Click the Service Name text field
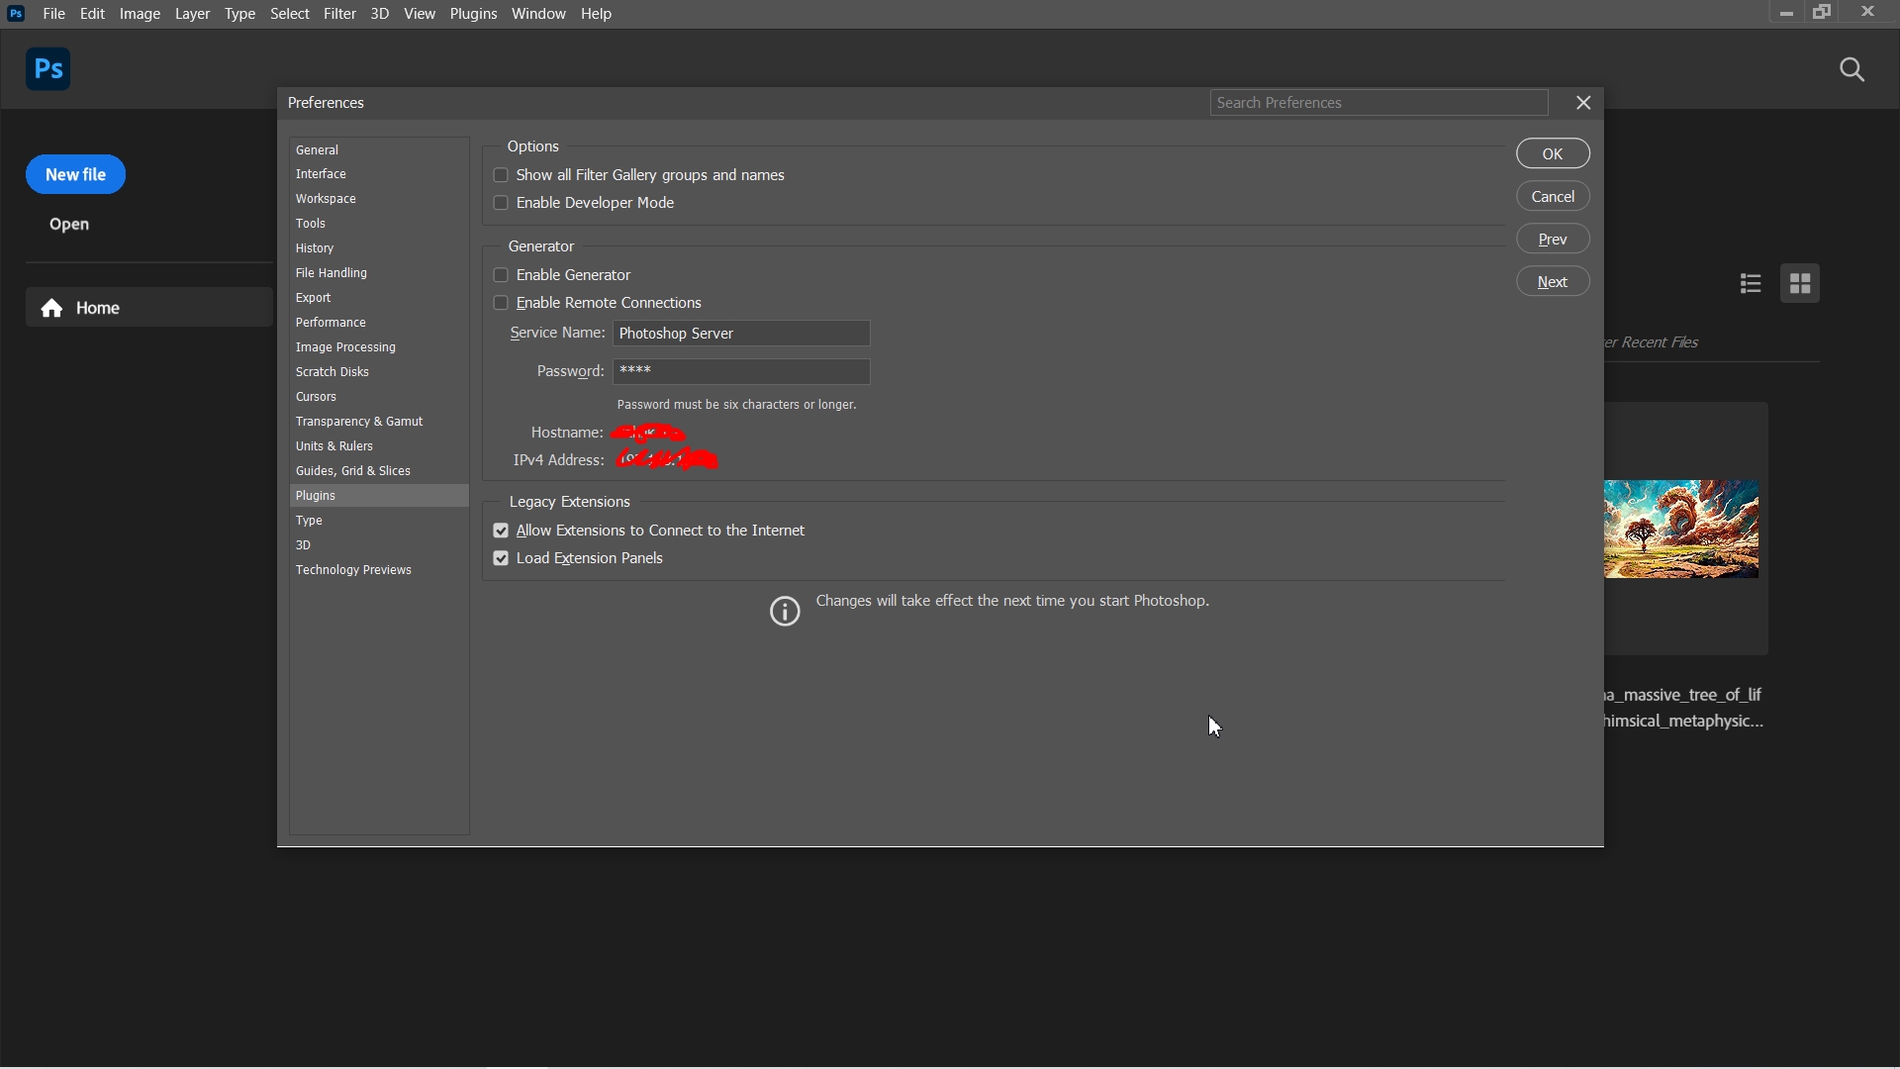 tap(741, 334)
